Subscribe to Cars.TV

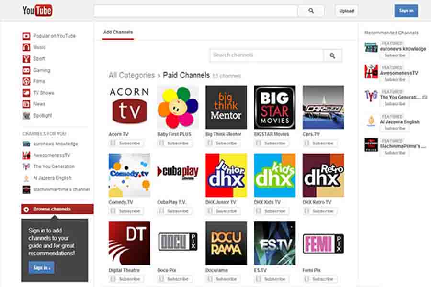pos(319,143)
